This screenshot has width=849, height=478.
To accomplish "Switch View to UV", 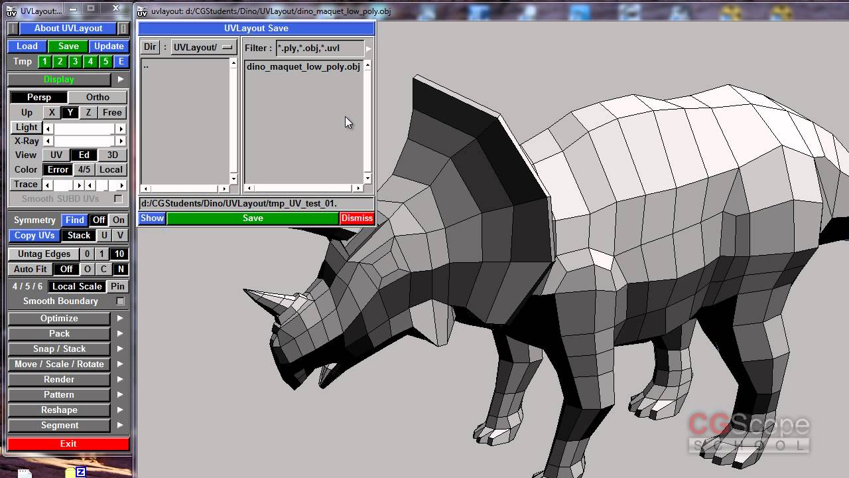I will (x=56, y=155).
